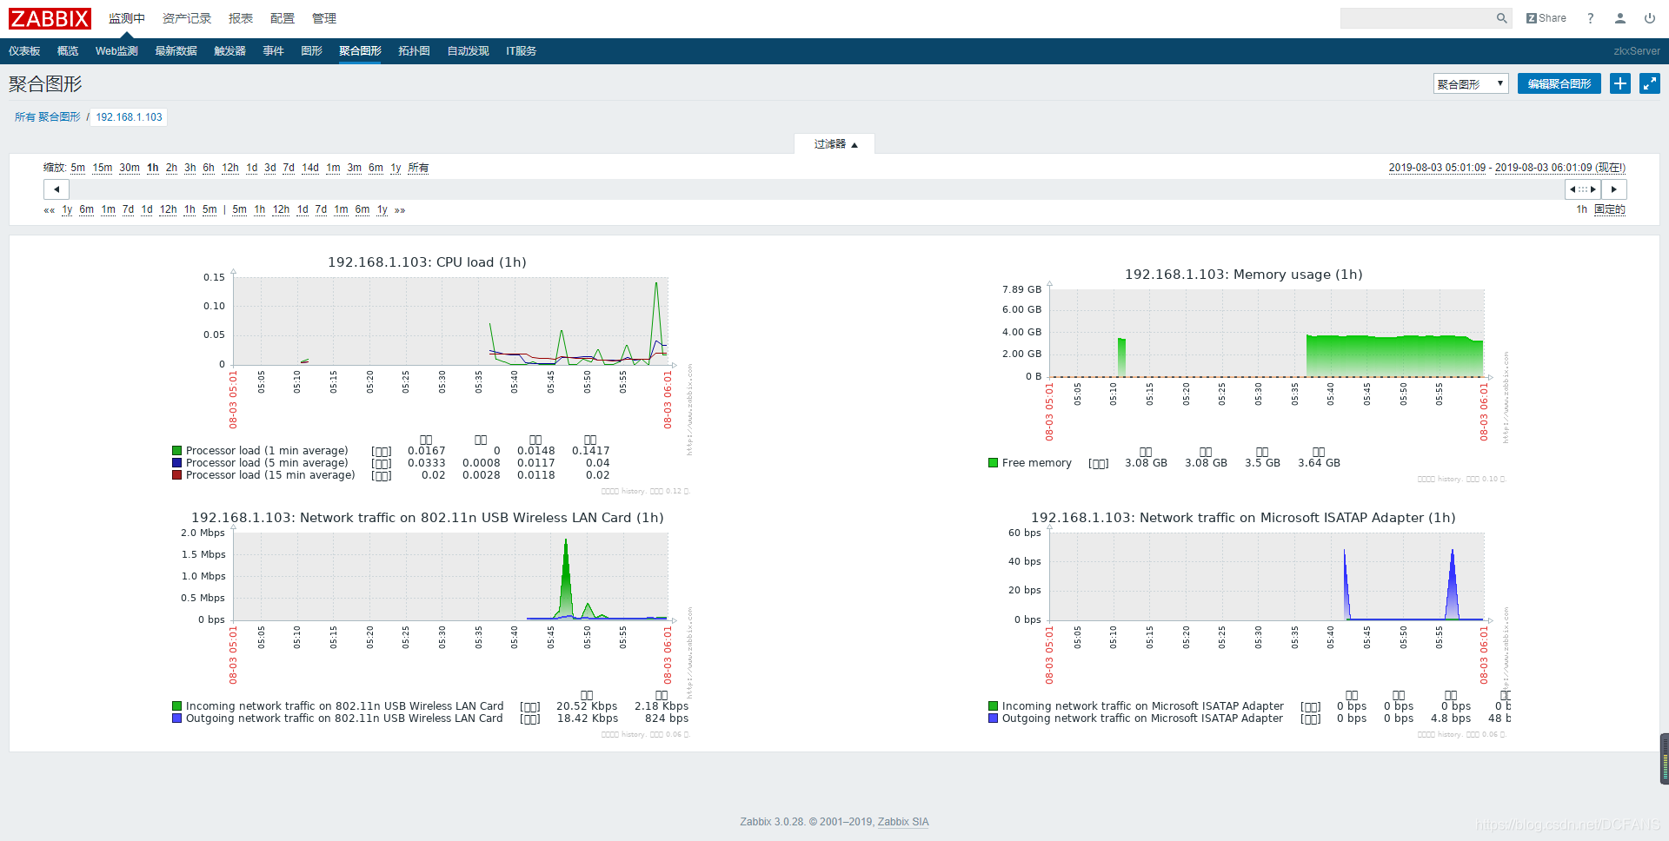Image resolution: width=1669 pixels, height=841 pixels.
Task: Click the end date 2019-08-03 06:01:09 link
Action: pyautogui.click(x=1544, y=168)
